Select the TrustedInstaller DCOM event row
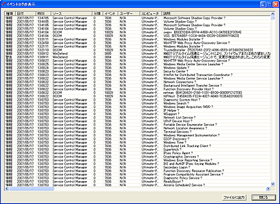280x204 pixels. [x=138, y=50]
